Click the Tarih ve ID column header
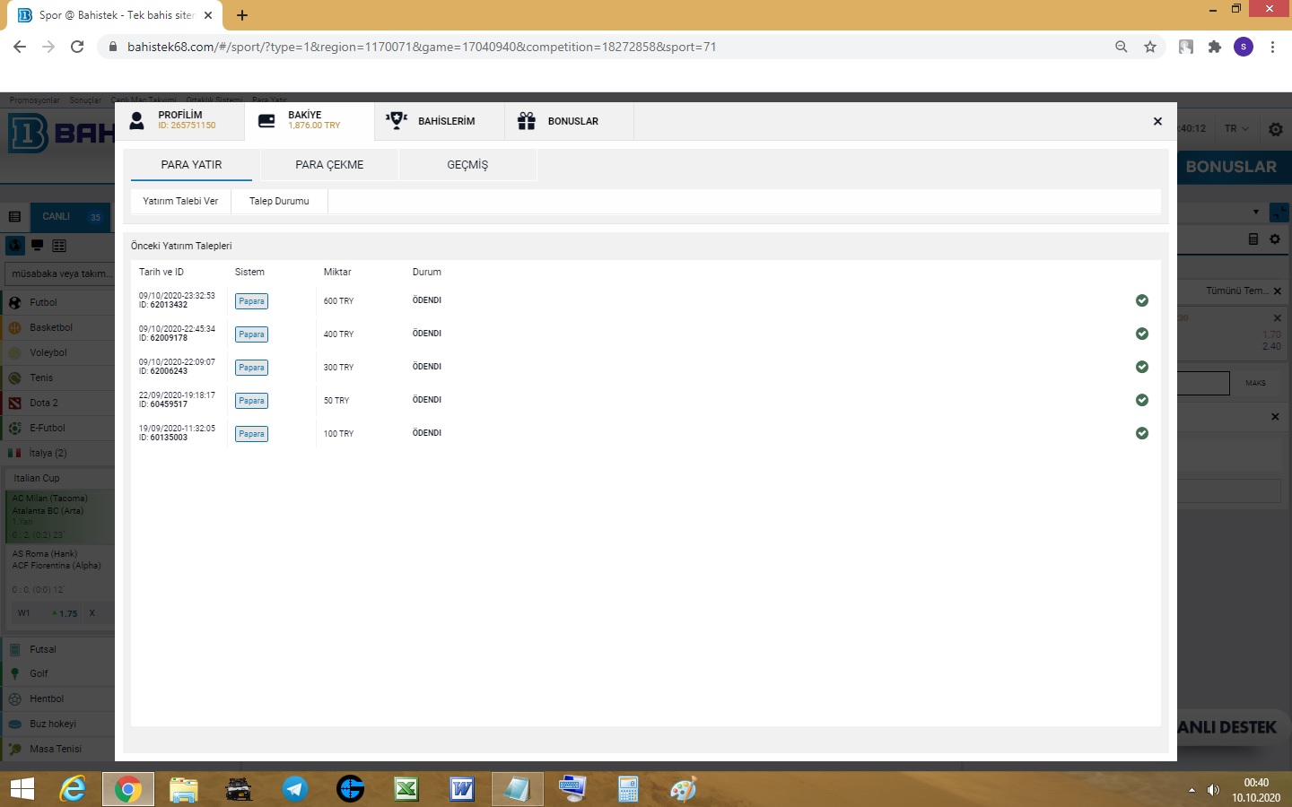Viewport: 1292px width, 807px height. [161, 272]
